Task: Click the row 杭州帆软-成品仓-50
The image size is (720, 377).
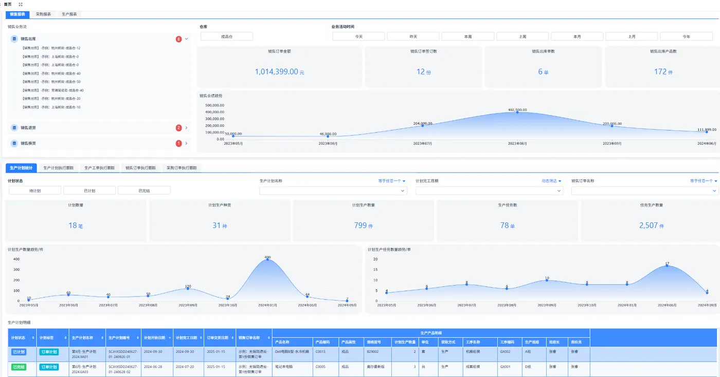Action: pyautogui.click(x=51, y=82)
